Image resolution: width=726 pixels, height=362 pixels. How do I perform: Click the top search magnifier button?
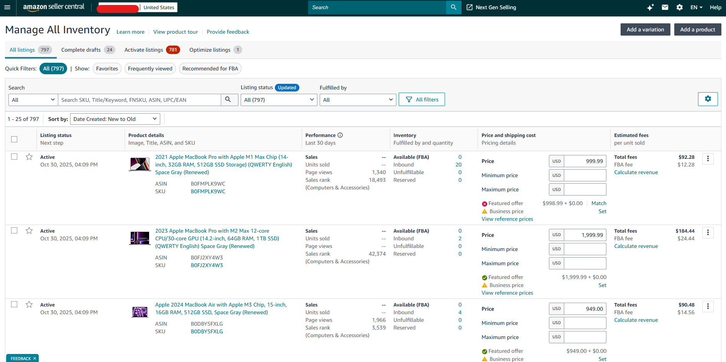click(x=453, y=7)
